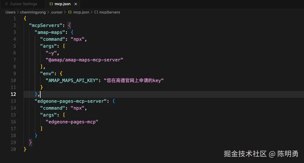Open the chenmingyong breadcrumb folder
The image size is (304, 163).
33,12
